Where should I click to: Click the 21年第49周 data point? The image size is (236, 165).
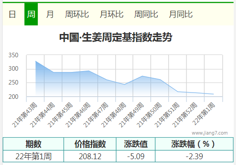(x=142, y=76)
